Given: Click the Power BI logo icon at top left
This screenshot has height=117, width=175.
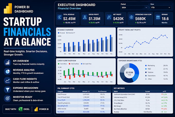Looking at the screenshot, I should (x=8, y=9).
